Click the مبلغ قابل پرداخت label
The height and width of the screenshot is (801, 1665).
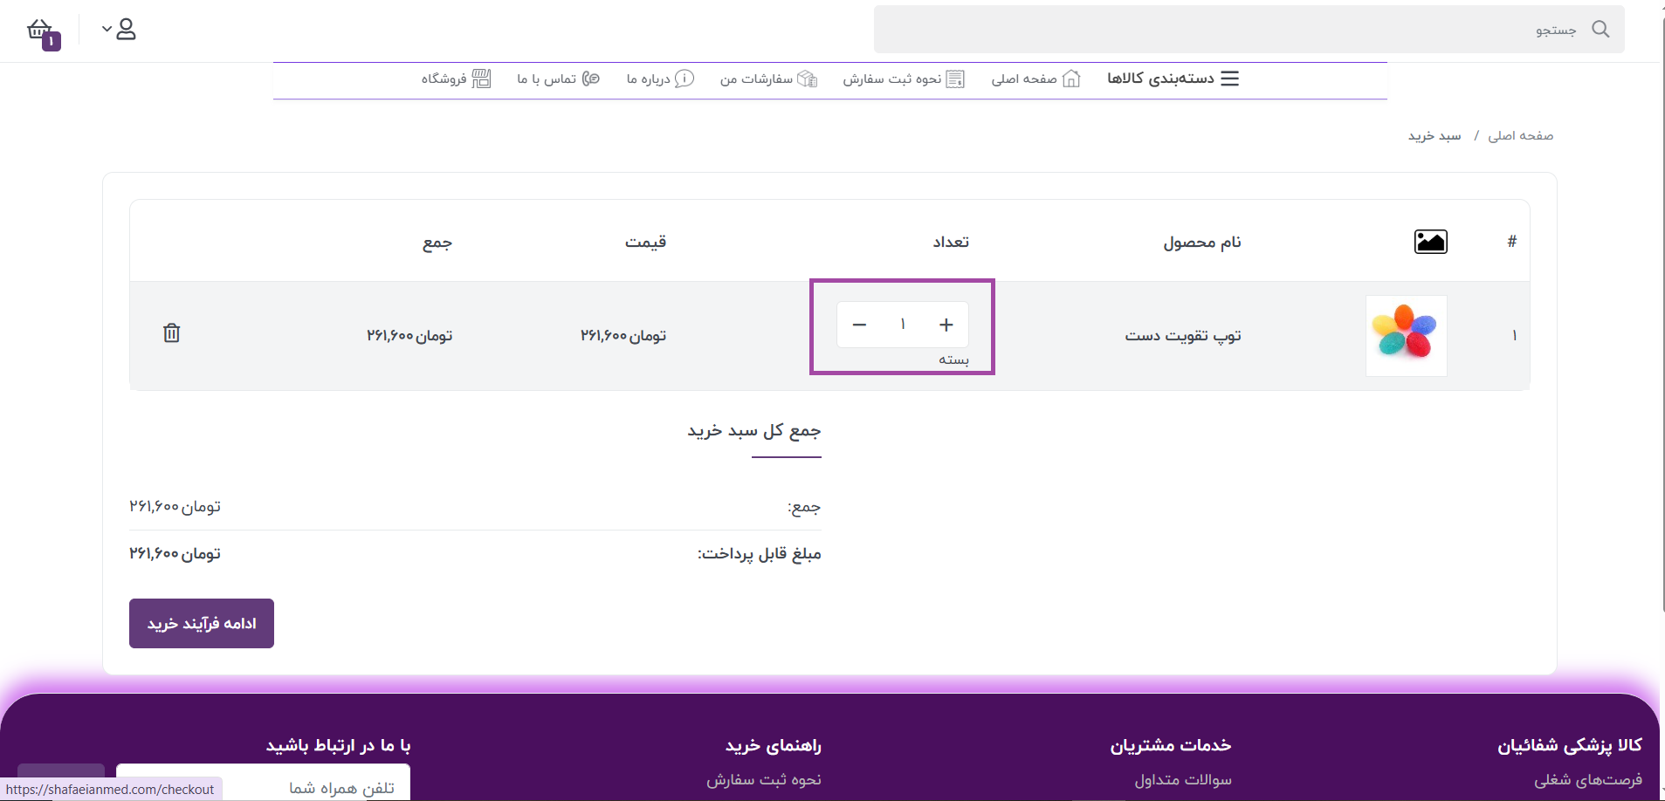[759, 553]
